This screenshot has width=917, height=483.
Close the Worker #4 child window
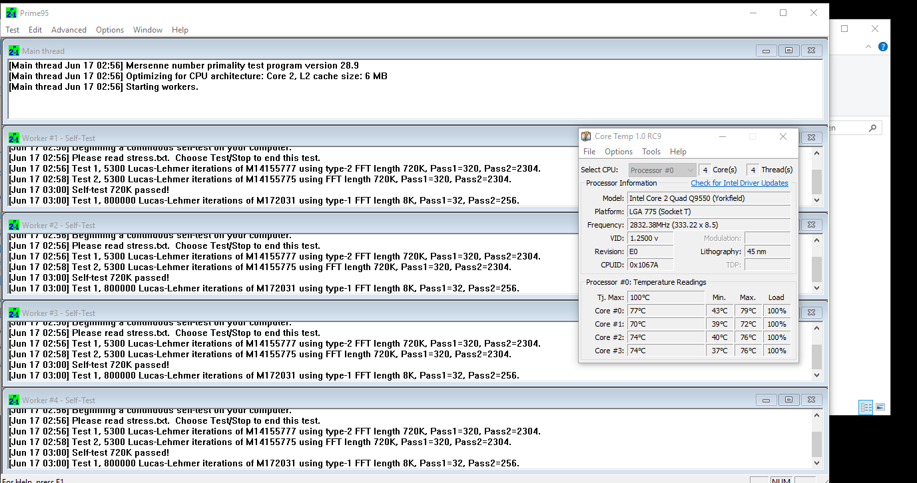(811, 400)
